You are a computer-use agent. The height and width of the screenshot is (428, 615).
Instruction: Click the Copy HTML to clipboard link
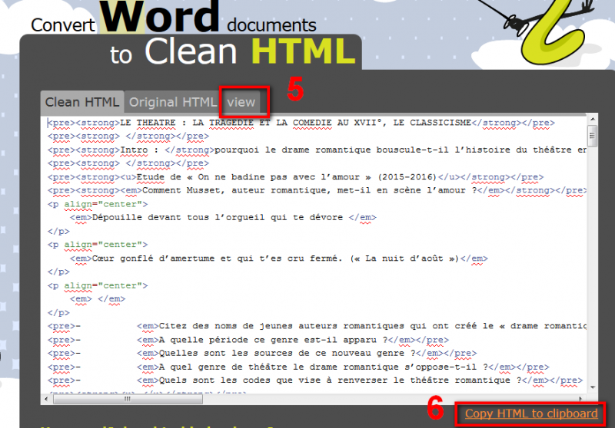531,413
